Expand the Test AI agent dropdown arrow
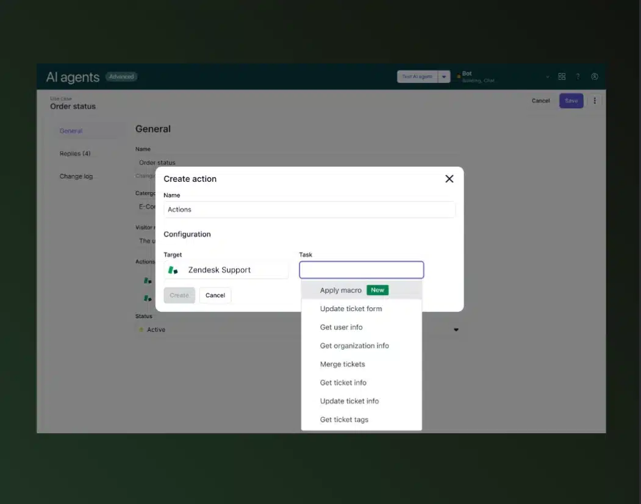This screenshot has width=641, height=504. coord(444,77)
